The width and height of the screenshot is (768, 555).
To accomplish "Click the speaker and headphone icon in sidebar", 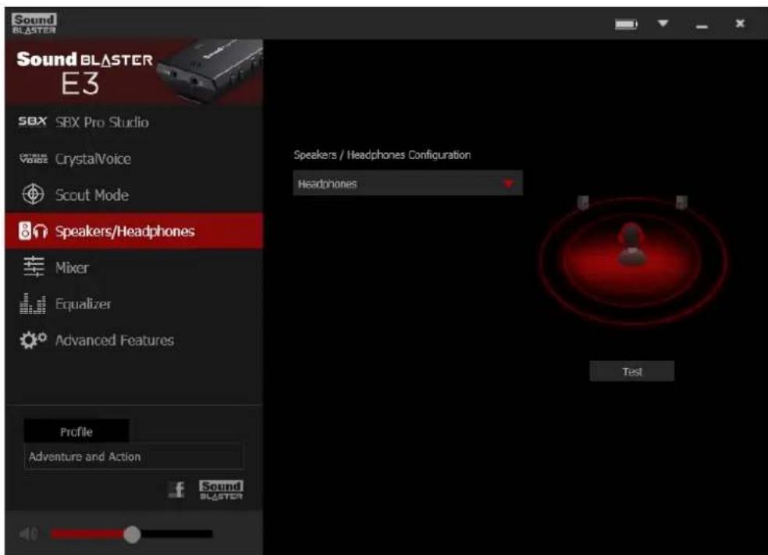I will click(33, 231).
